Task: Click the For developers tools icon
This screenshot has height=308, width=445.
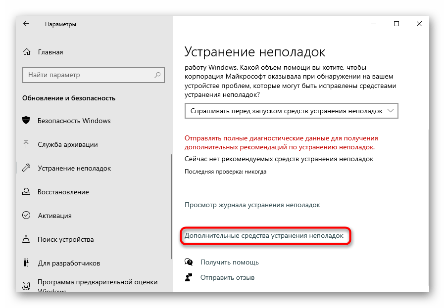Action: [26, 263]
